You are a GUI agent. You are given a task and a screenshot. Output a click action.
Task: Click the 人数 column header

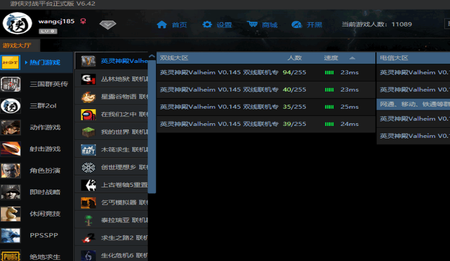tap(295, 58)
